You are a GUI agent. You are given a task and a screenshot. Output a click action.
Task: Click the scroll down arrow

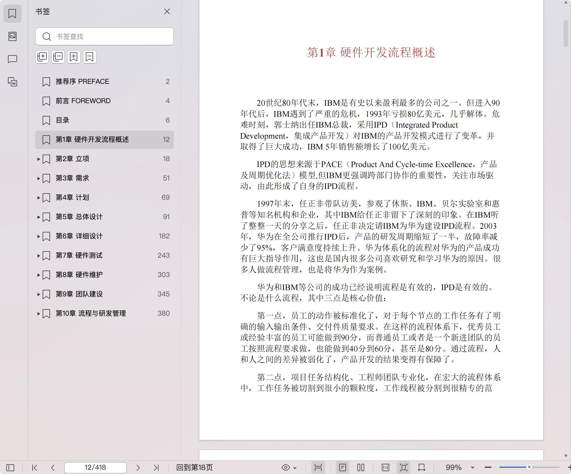pos(566,456)
